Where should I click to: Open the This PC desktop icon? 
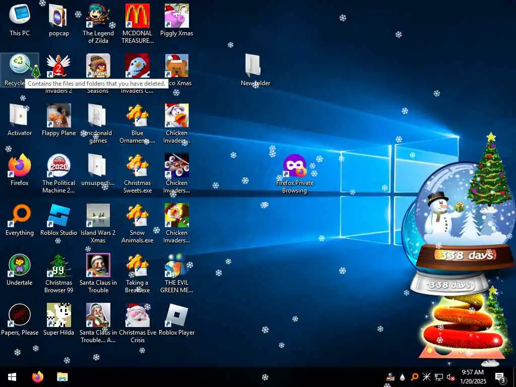point(20,20)
